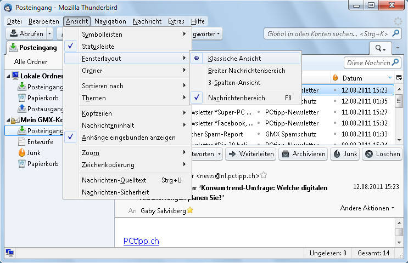
Task: Open Papierkorb under Lokale Ordner
Action: 38,98
